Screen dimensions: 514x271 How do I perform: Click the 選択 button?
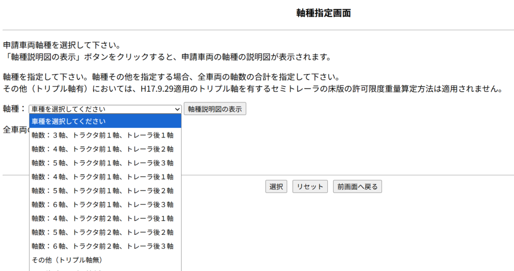[x=276, y=187]
